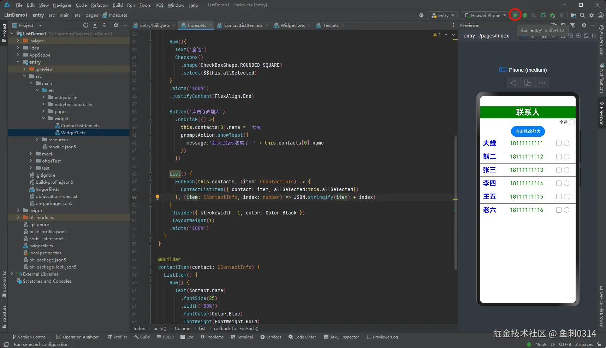Open ContactListItem.ets in the project tree

coord(80,126)
